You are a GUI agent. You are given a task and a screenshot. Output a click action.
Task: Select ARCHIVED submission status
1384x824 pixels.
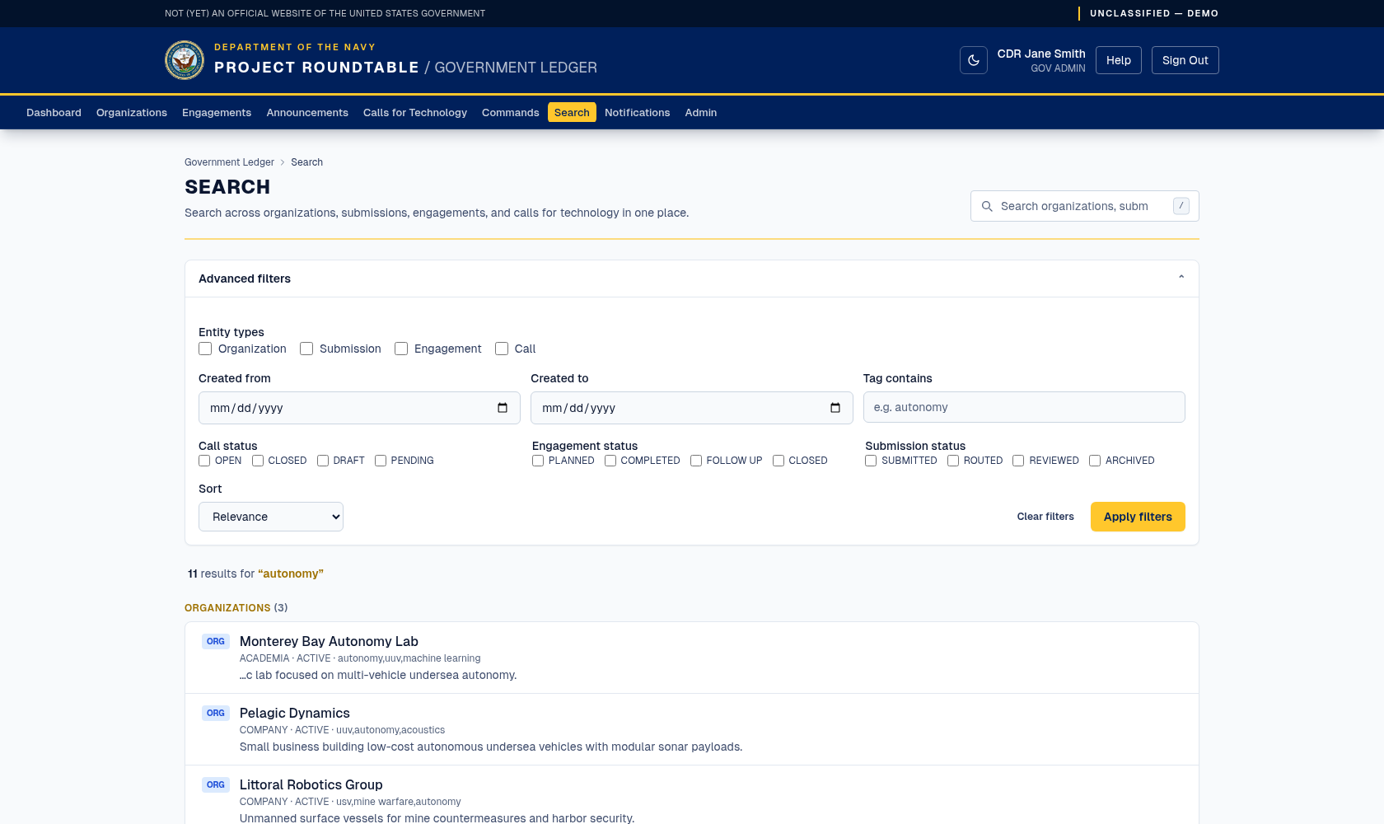[x=1095, y=461]
